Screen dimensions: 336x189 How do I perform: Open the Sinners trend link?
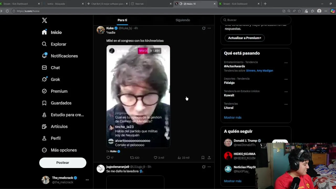click(251, 71)
